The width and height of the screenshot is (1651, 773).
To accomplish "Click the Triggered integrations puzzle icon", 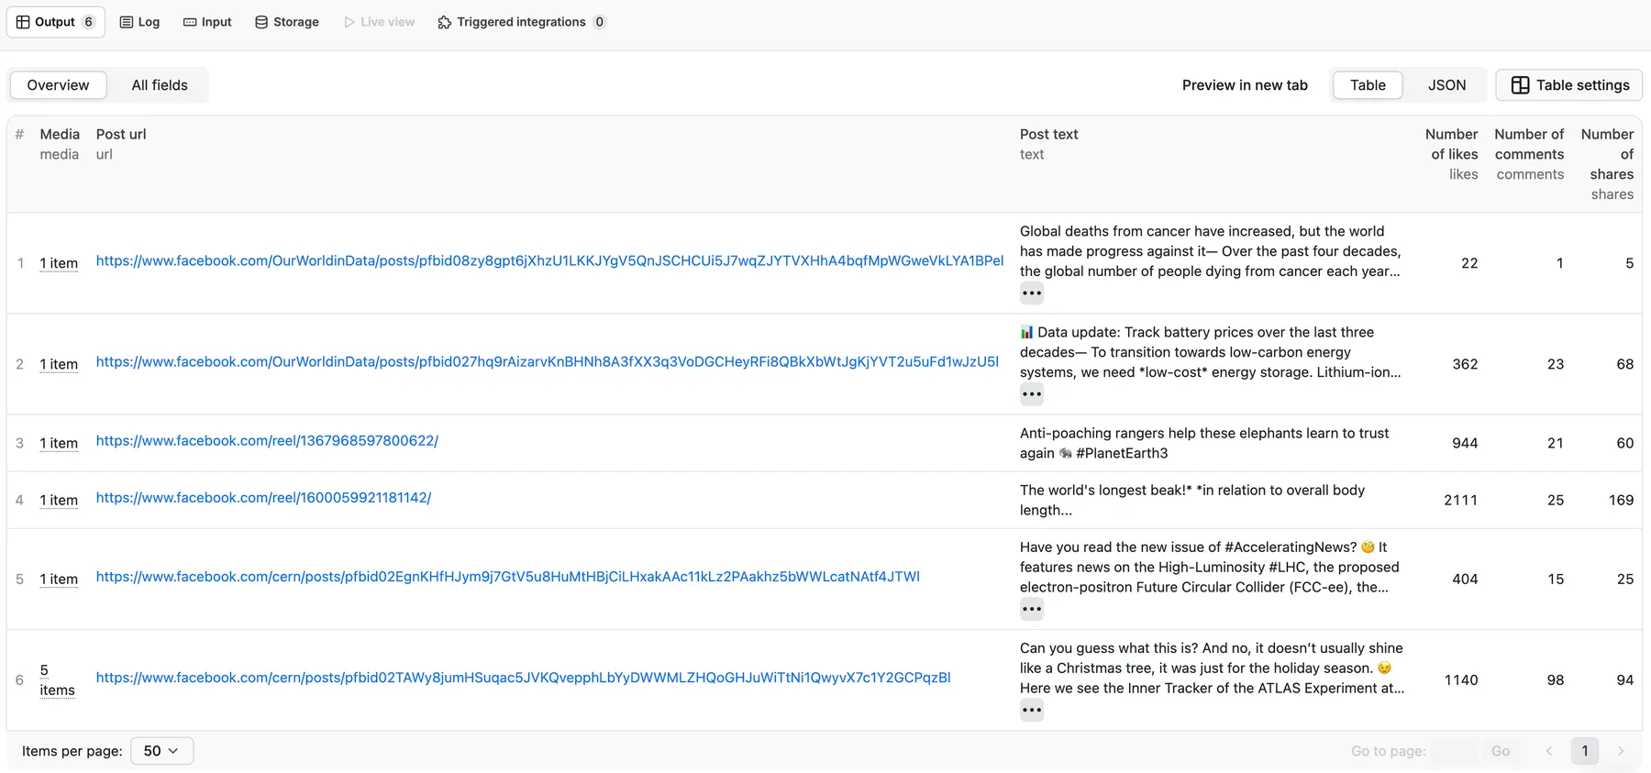I will [445, 22].
